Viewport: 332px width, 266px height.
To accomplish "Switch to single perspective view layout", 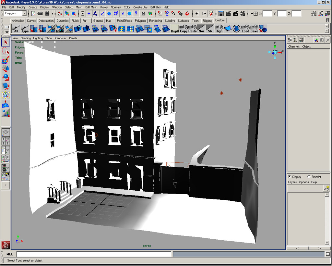I will pos(6,133).
